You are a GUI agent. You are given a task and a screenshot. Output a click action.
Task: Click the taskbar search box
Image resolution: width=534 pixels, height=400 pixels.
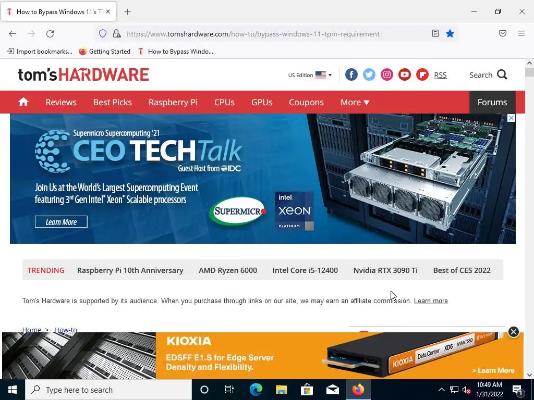tap(108, 390)
